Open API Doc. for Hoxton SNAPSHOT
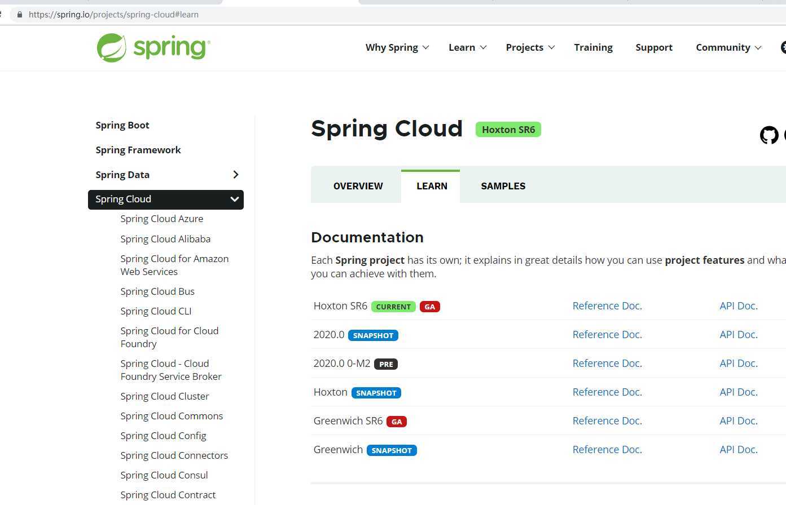786x505 pixels. coord(739,392)
